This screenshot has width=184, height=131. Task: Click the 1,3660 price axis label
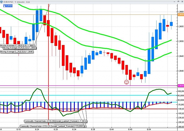click(180, 12)
